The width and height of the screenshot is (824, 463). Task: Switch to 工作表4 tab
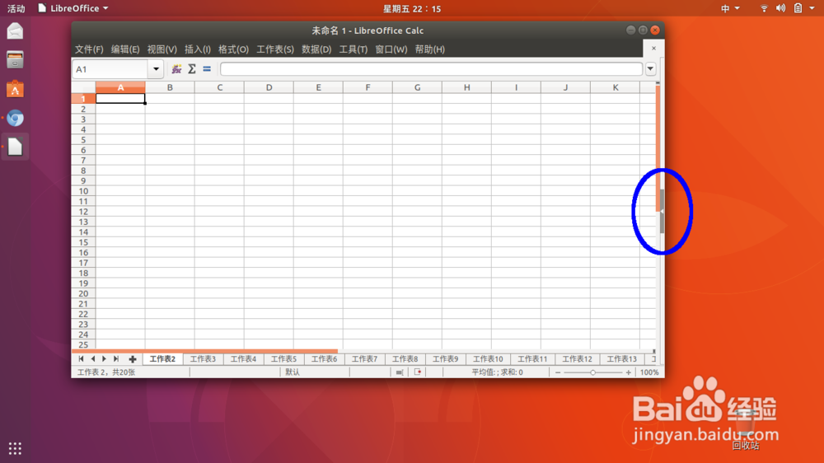(243, 359)
